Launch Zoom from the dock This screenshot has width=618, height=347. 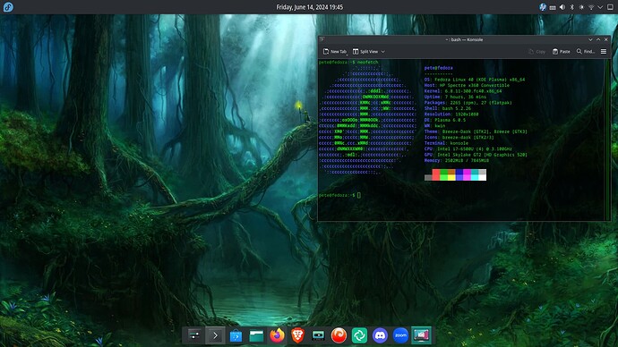pyautogui.click(x=400, y=335)
